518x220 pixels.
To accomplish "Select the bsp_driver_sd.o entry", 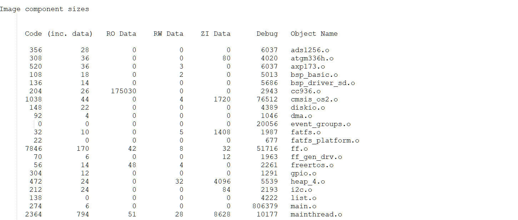I will coord(323,83).
